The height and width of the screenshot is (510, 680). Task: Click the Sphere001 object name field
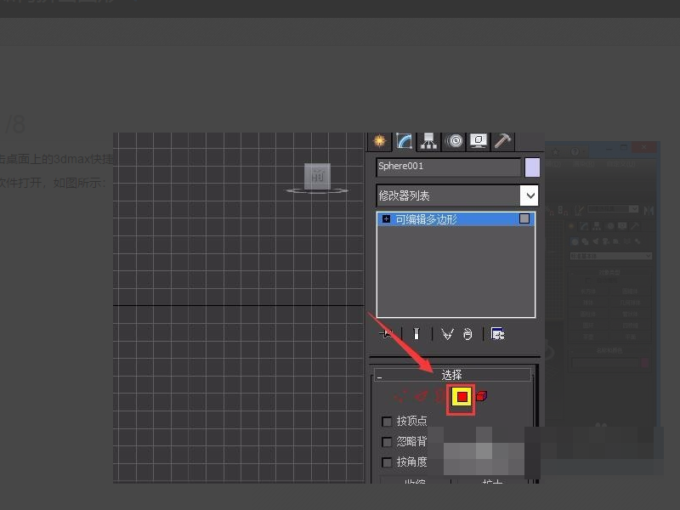point(449,167)
